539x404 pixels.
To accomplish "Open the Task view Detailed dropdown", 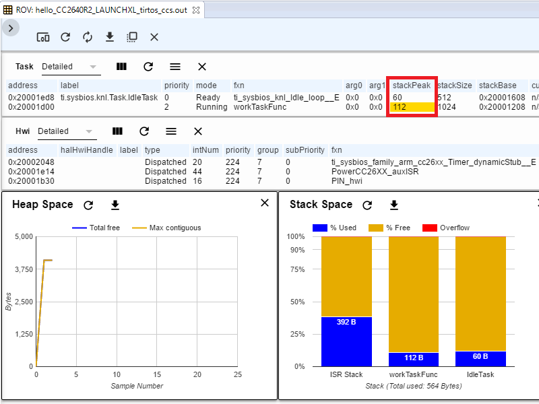I will click(x=69, y=67).
